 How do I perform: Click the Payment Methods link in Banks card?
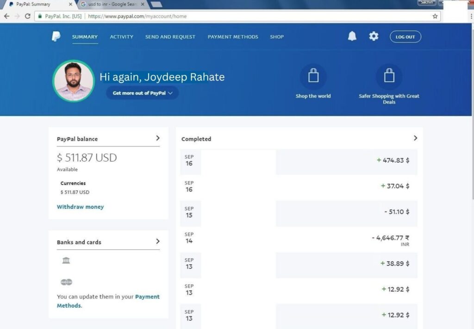(147, 297)
